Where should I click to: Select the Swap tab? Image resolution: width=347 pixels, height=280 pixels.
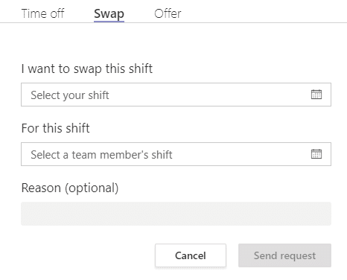[109, 14]
